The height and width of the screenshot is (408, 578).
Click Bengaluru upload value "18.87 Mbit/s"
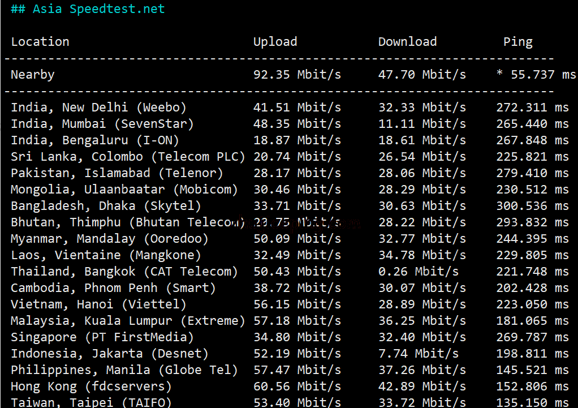point(297,140)
